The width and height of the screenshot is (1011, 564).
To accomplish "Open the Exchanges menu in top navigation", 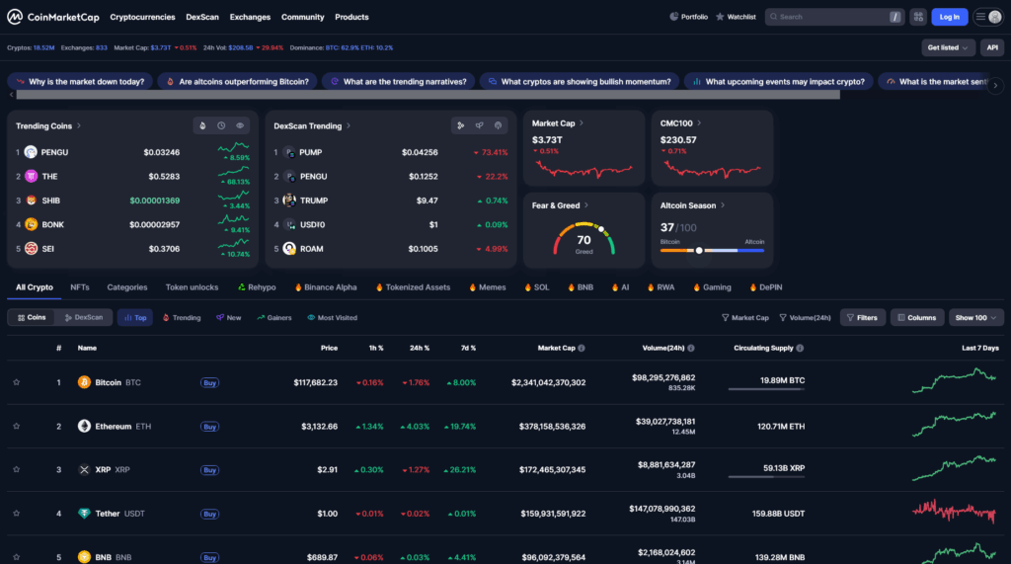I will (x=249, y=17).
